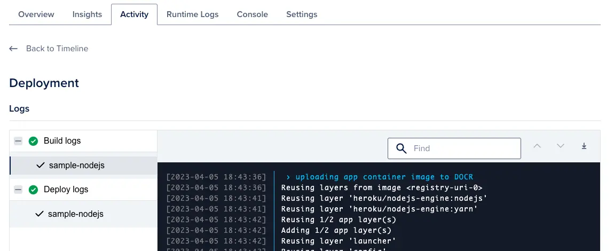Click the green check icon next to Deploy logs
This screenshot has height=251, width=614.
[x=33, y=190]
